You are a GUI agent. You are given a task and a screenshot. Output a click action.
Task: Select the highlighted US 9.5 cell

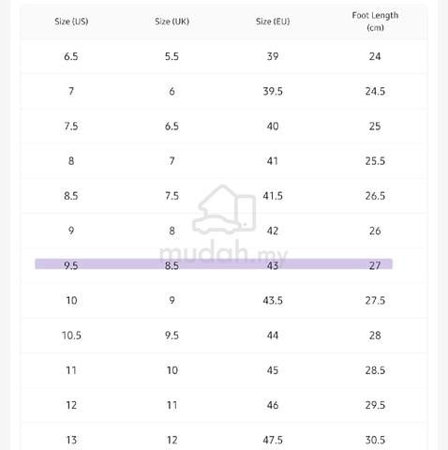[71, 265]
